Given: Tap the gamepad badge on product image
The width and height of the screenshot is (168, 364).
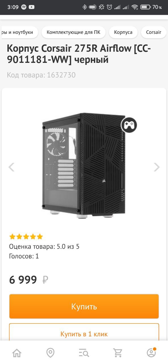Looking at the screenshot, I should click(129, 125).
